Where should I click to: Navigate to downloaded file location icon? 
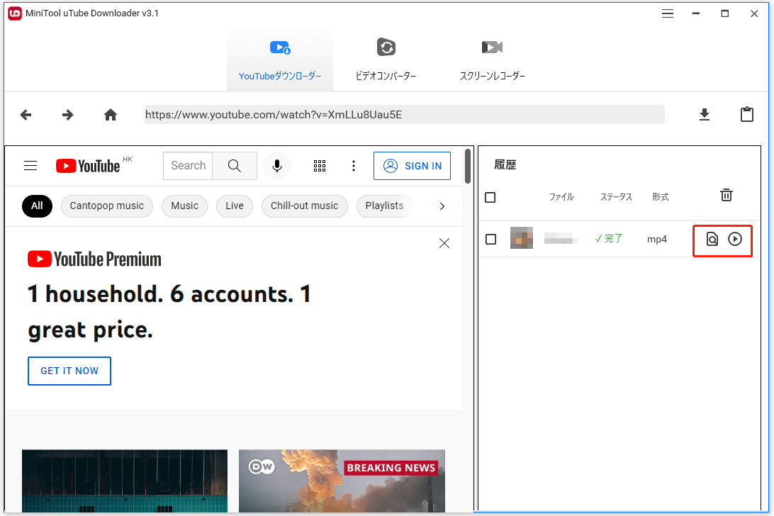pos(712,239)
